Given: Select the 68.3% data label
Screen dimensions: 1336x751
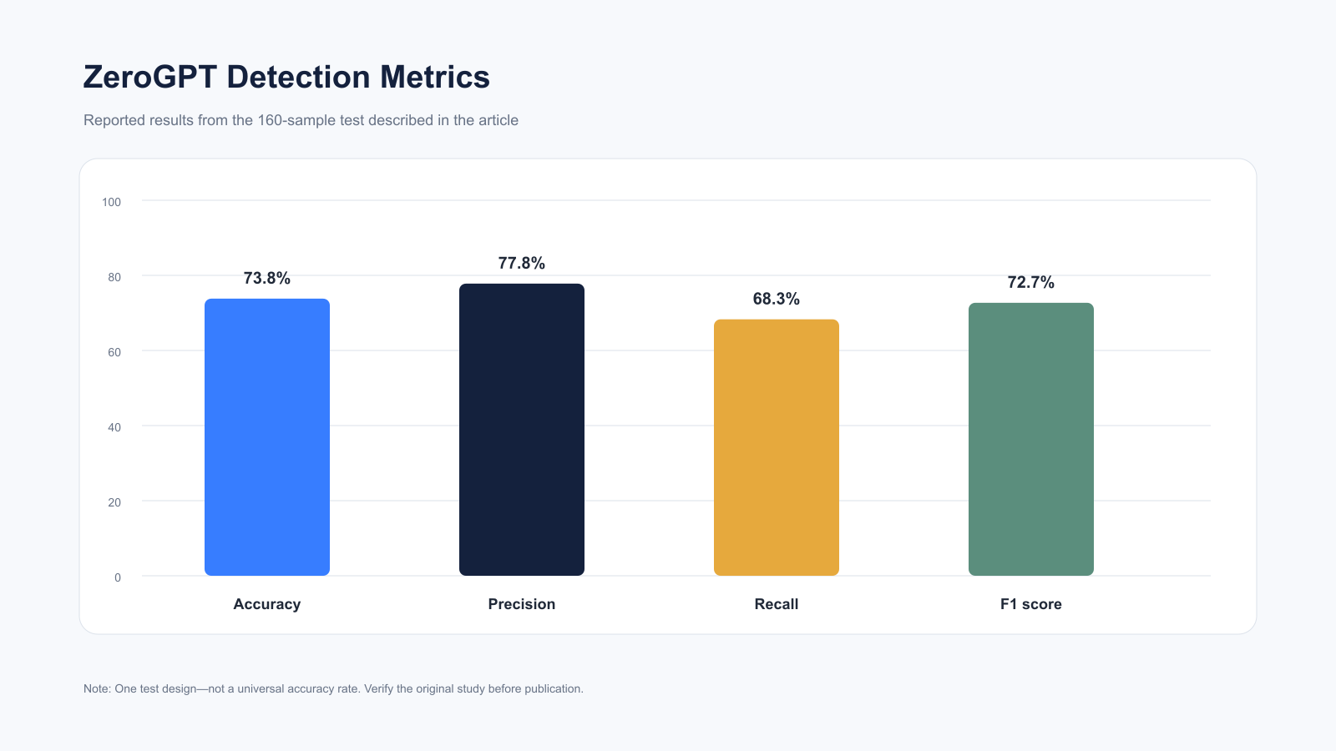Looking at the screenshot, I should click(x=777, y=299).
